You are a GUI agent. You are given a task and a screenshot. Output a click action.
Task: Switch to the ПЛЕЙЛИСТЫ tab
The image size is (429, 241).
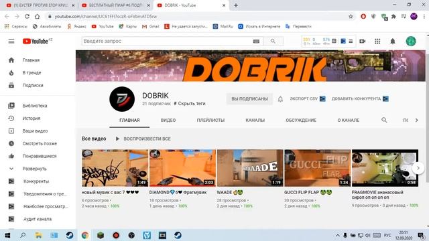point(210,120)
